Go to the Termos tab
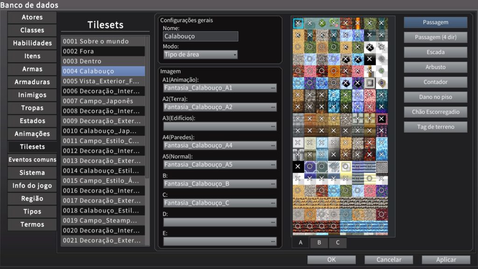The width and height of the screenshot is (478, 269). tap(32, 225)
